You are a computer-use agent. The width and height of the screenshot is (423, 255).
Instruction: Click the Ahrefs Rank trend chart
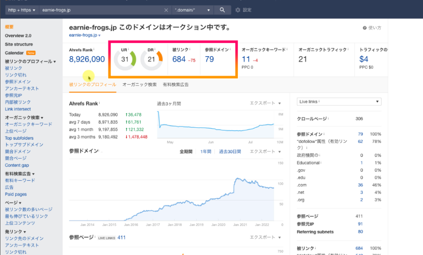click(x=216, y=124)
